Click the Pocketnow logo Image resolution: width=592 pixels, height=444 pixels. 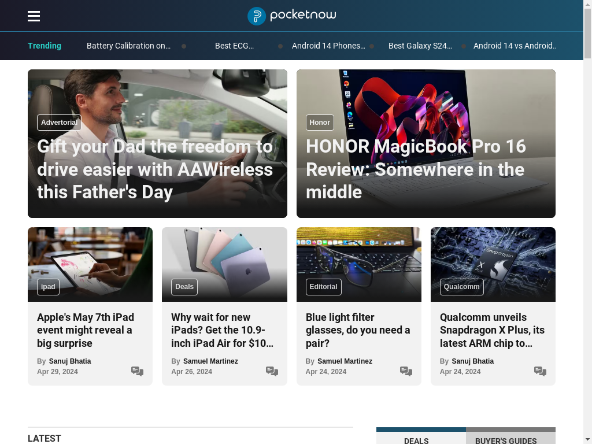[x=291, y=16]
